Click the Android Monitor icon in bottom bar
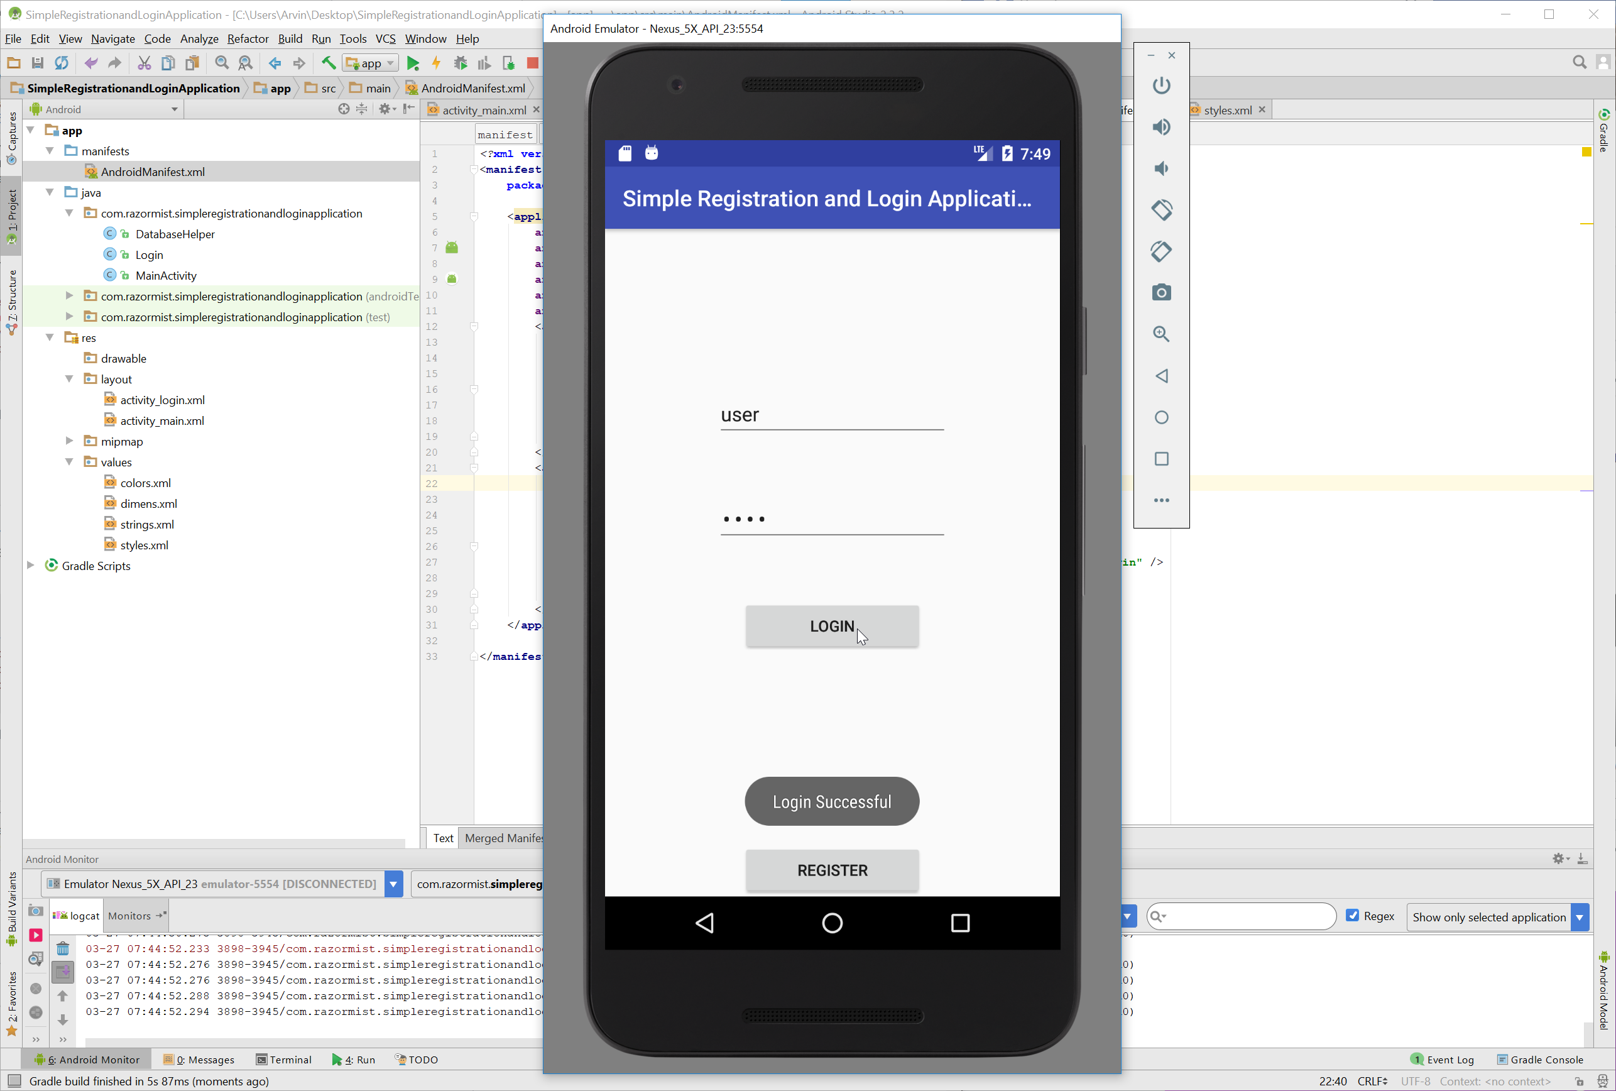The width and height of the screenshot is (1616, 1091). 92,1058
